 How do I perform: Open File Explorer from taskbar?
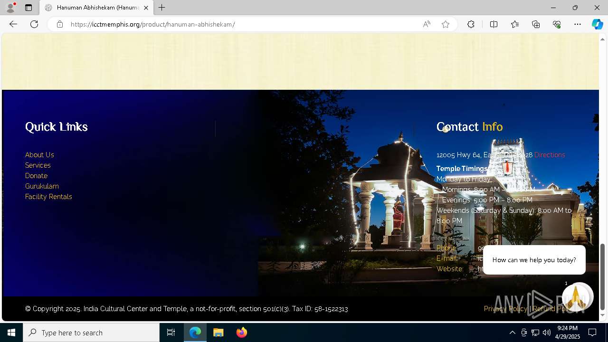pos(218,332)
